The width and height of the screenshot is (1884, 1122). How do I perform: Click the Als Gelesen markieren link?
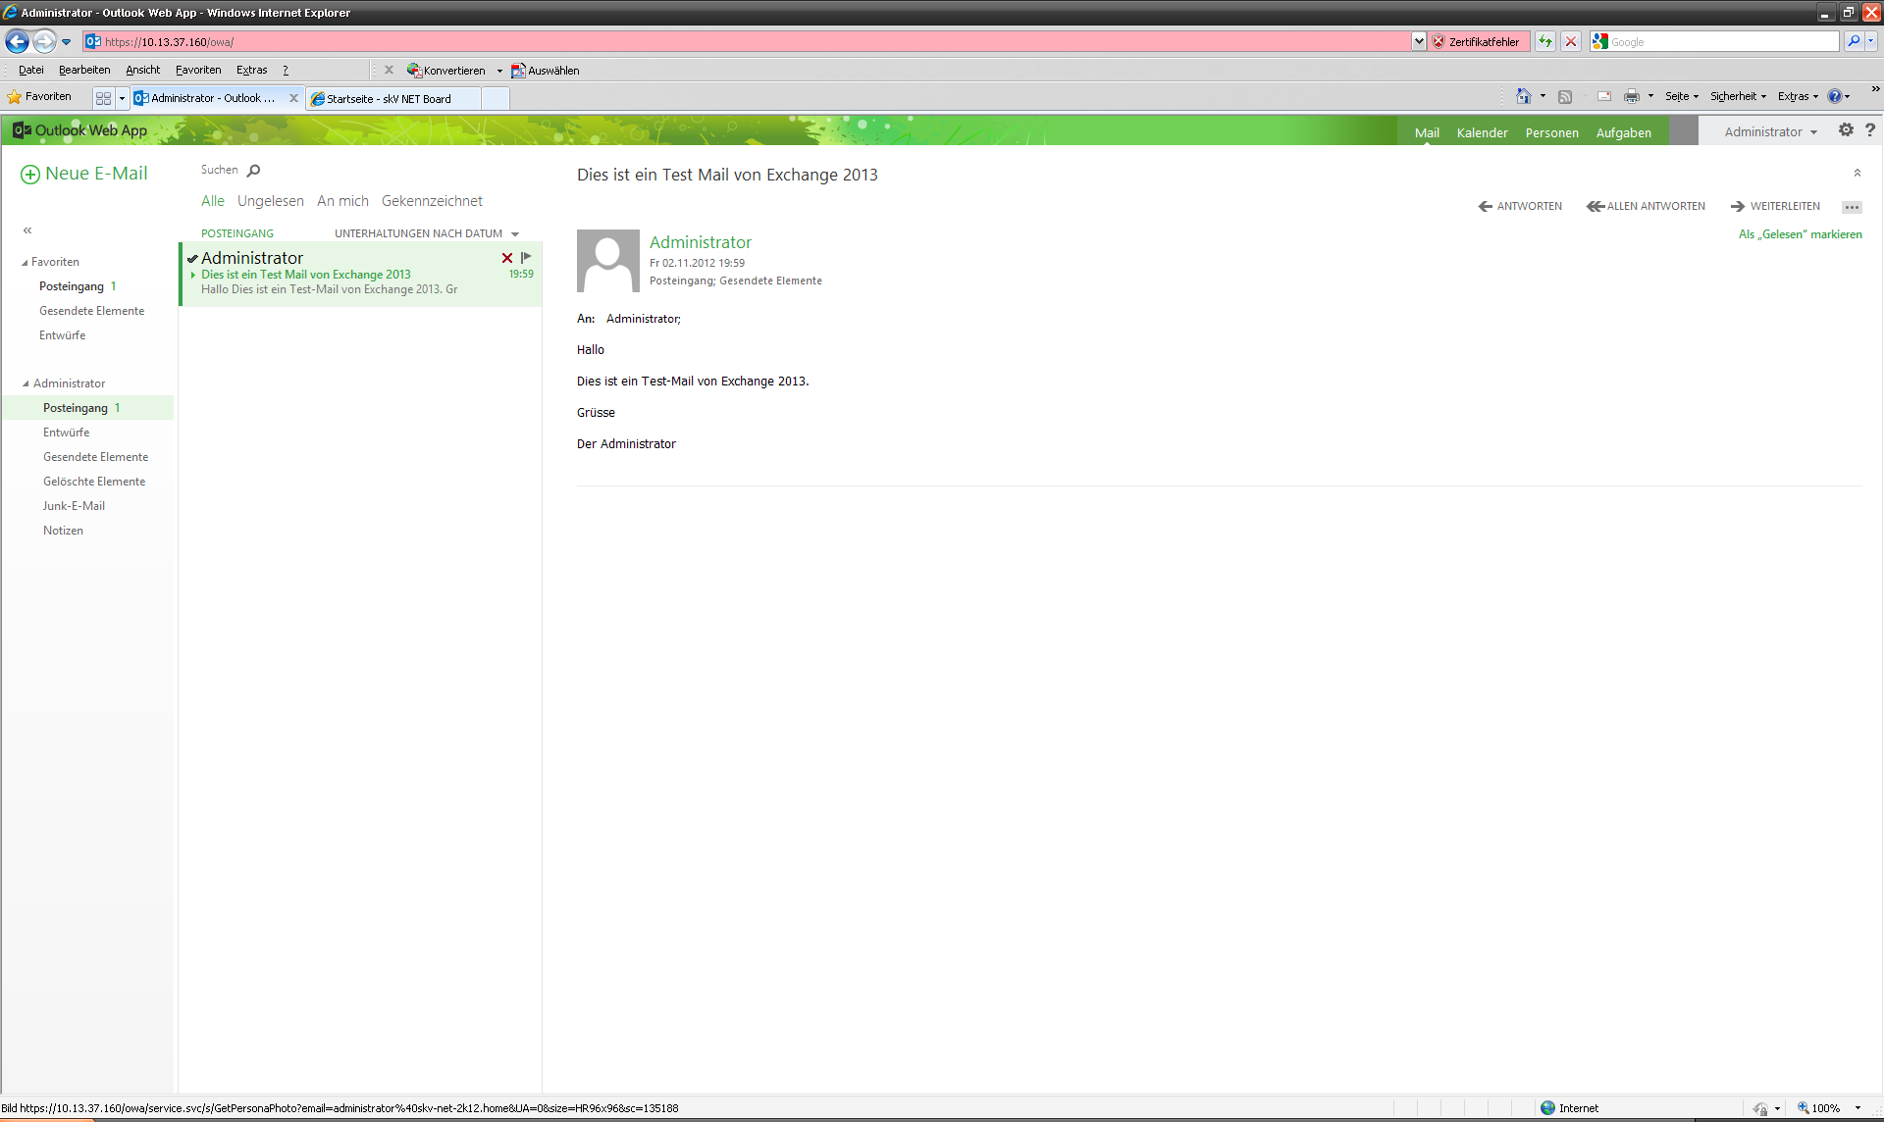tap(1800, 234)
